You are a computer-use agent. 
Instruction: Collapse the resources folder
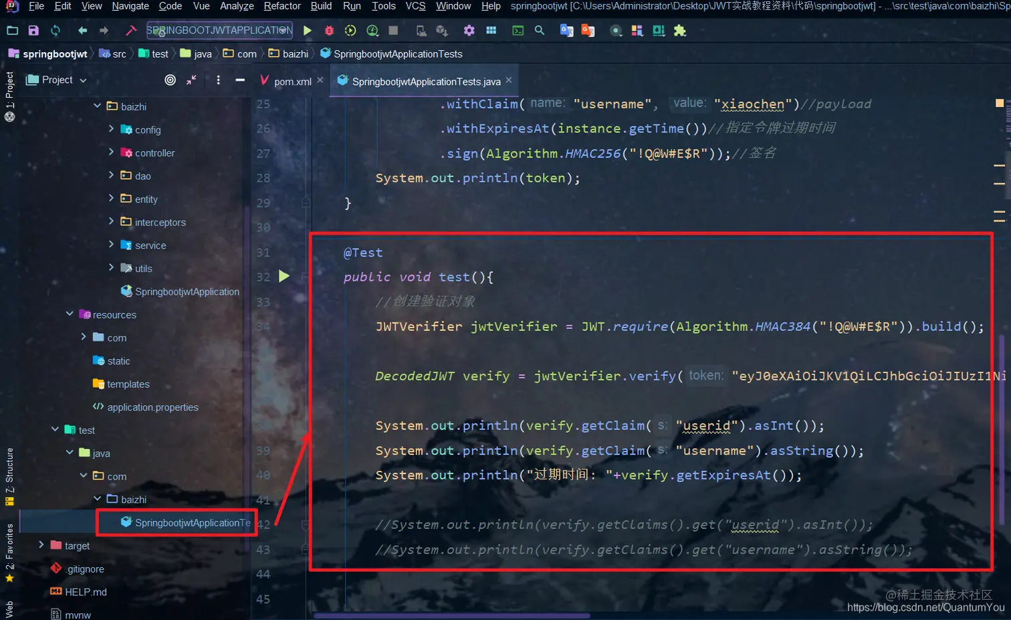(70, 314)
